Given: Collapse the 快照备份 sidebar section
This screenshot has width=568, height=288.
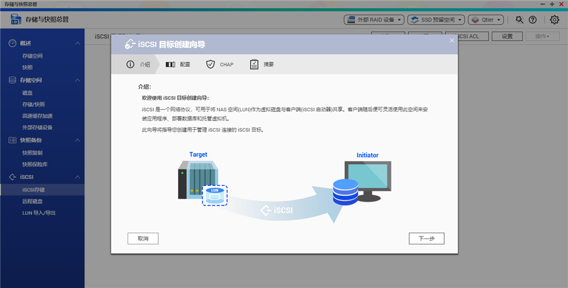Looking at the screenshot, I should [77, 140].
